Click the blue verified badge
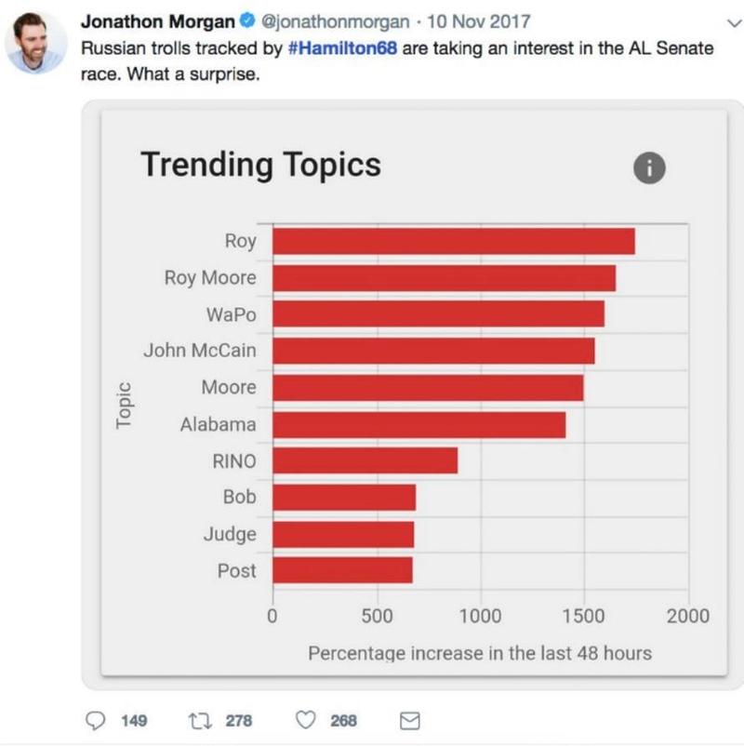Image resolution: width=744 pixels, height=746 pixels. pos(247,20)
